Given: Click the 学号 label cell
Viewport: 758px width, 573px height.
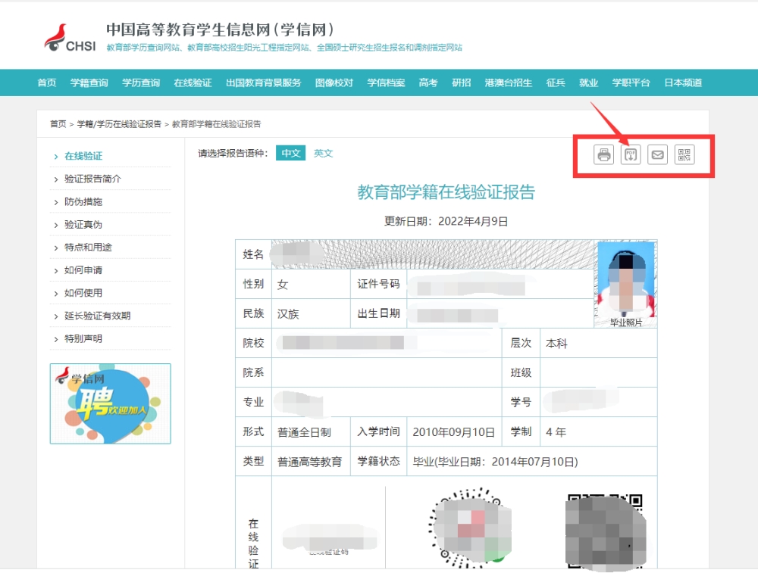Looking at the screenshot, I should (x=522, y=402).
